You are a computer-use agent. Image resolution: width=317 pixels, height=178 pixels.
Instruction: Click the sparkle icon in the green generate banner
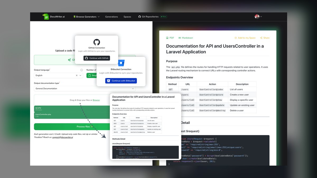[x=69, y=60]
